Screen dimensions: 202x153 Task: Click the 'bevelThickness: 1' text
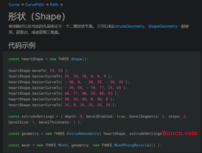pyautogui.click(x=57, y=122)
